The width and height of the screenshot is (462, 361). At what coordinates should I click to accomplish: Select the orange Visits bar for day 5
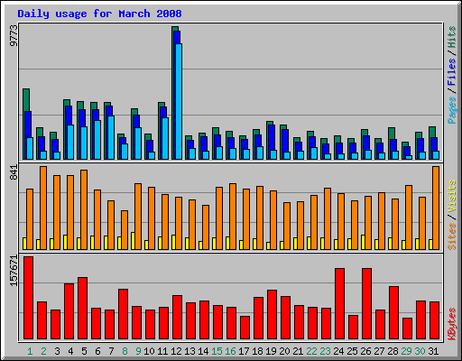[84, 209]
